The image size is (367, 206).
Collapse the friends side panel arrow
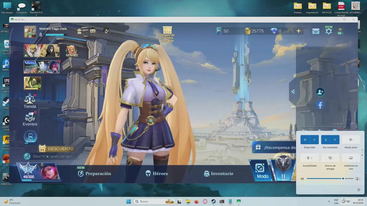[x=293, y=92]
